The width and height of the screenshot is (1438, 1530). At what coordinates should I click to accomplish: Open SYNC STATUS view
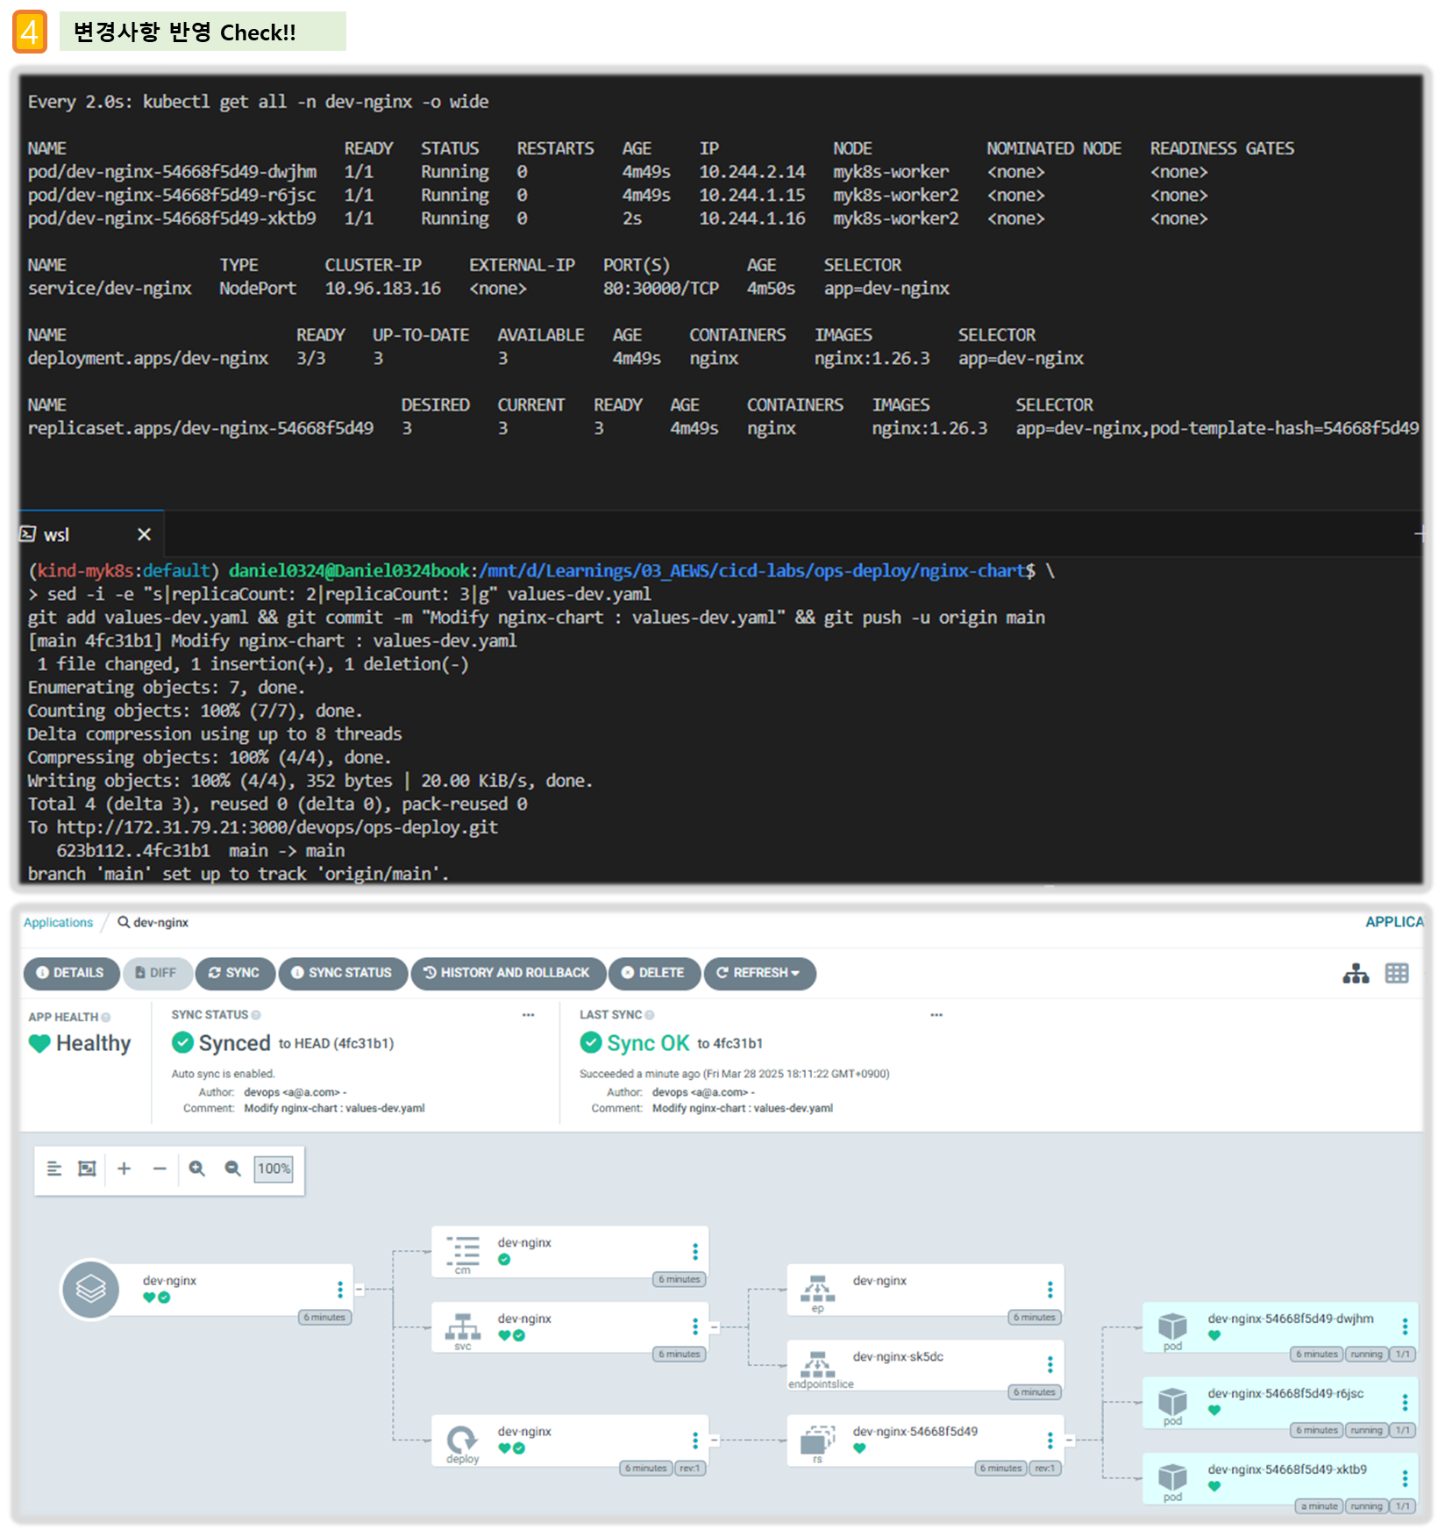coord(342,973)
